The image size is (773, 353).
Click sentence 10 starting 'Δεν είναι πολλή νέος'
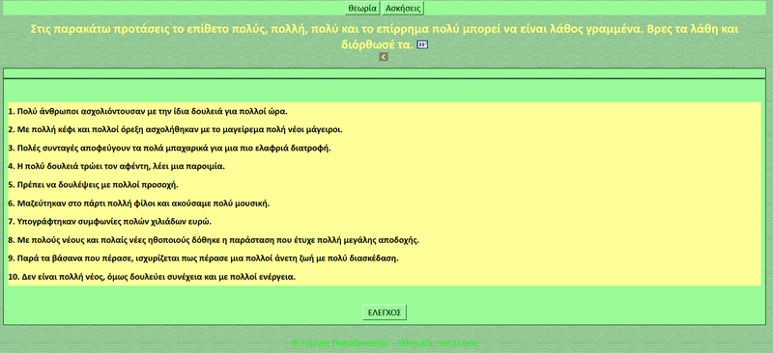click(x=152, y=277)
